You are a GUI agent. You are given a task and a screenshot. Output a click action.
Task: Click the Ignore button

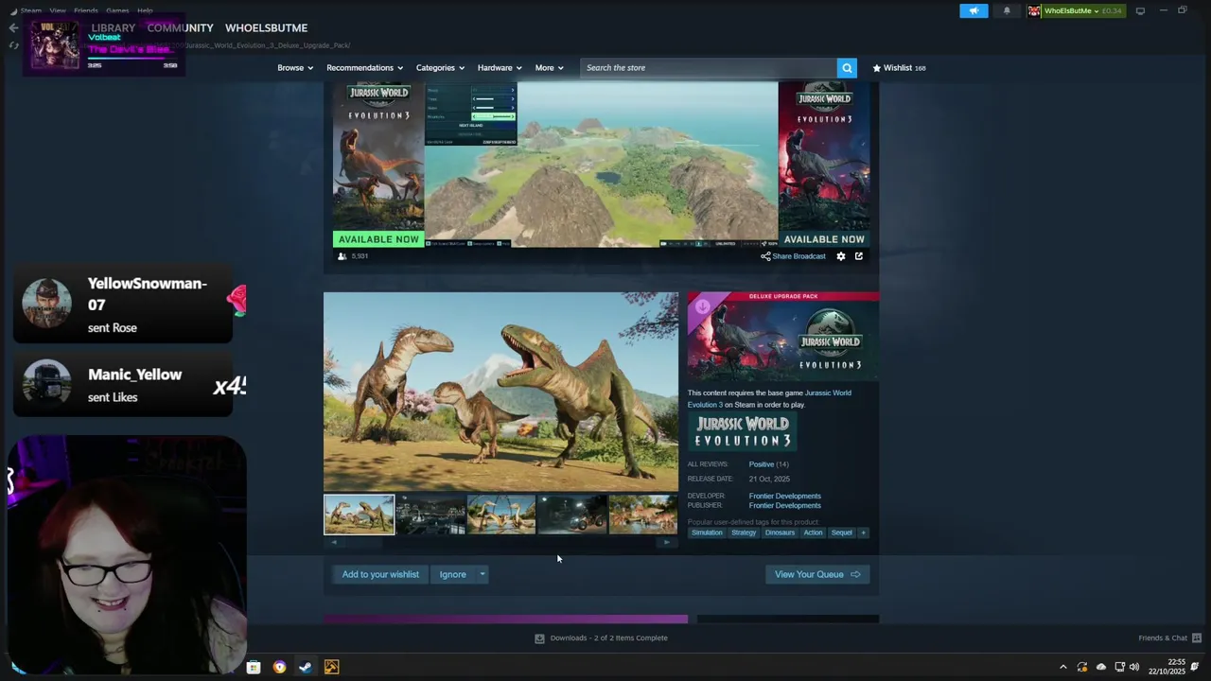tap(452, 574)
